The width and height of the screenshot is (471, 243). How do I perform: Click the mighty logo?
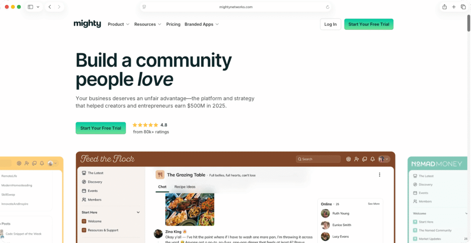pos(87,24)
